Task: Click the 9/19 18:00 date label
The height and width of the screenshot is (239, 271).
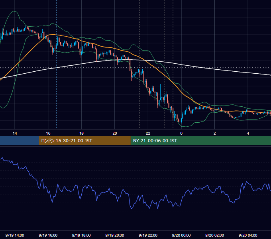Action: [x=81, y=235]
